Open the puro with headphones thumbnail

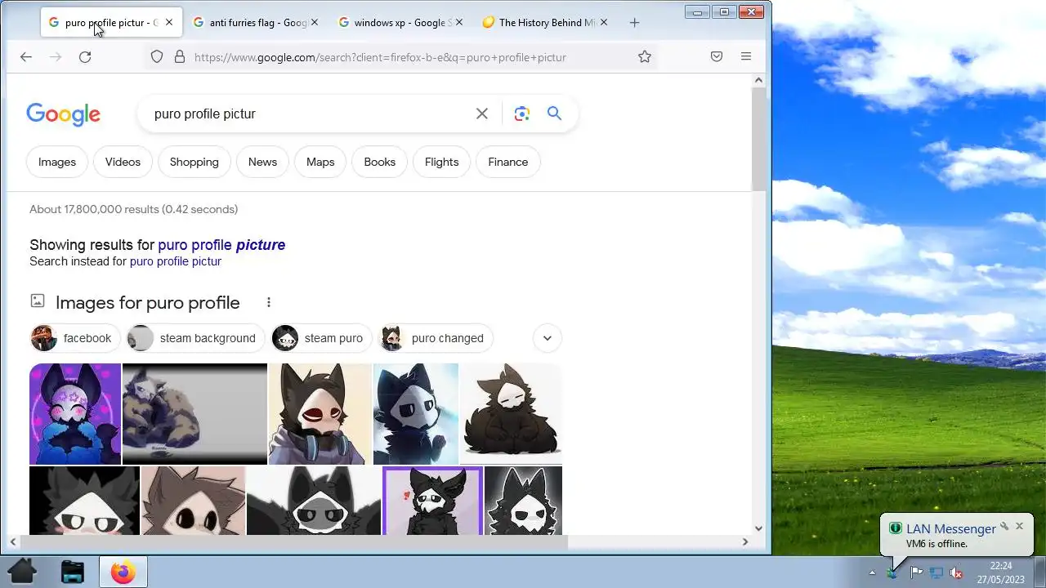coord(320,414)
